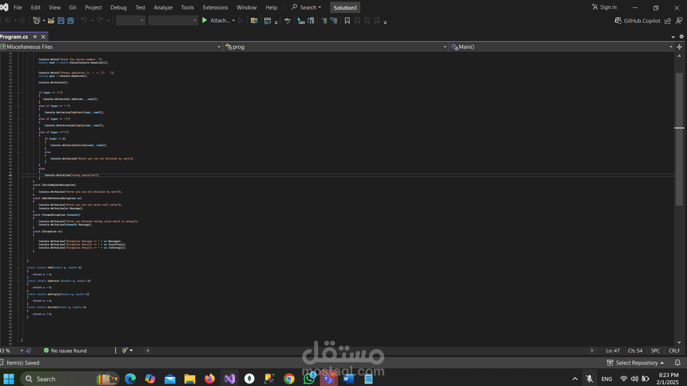Click the Undo arrow icon
This screenshot has height=386, width=687.
pos(84,21)
